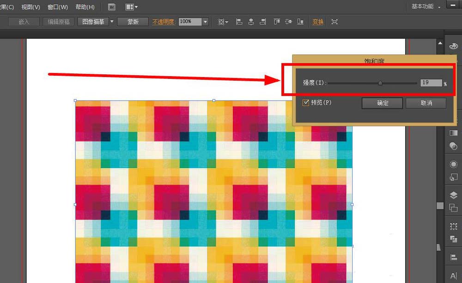Click the right-middle selection handle of the image

pos(352,204)
